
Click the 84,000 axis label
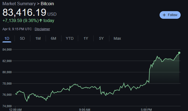pos(7,50)
